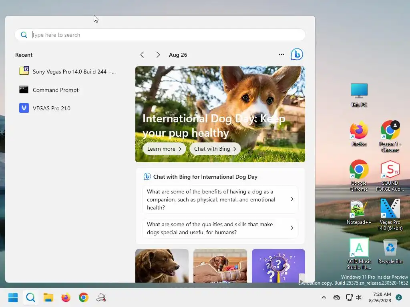Go to previous day with left chevron
The width and height of the screenshot is (410, 307).
[x=142, y=55]
